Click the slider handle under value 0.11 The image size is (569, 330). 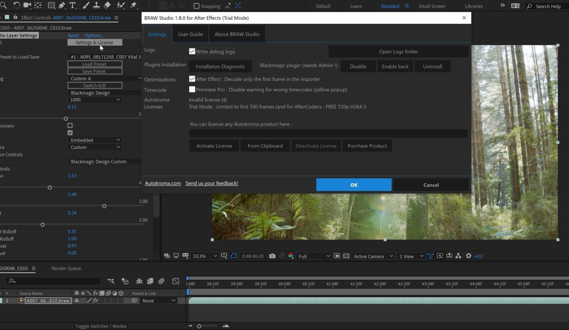pos(66,119)
